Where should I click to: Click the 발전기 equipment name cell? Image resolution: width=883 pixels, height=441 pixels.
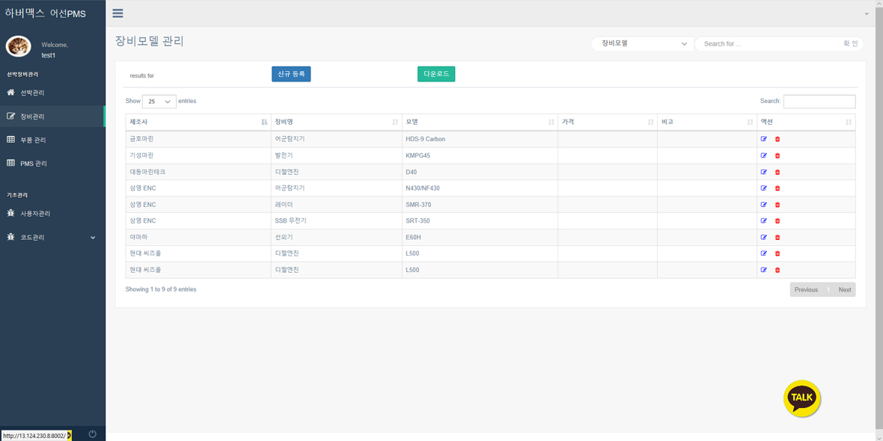coord(336,155)
